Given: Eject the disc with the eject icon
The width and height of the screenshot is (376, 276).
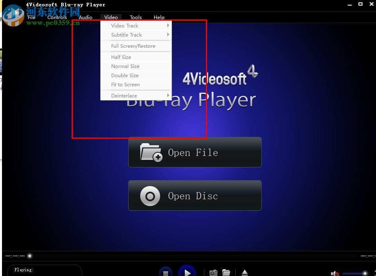Looking at the screenshot, I should tap(245, 273).
